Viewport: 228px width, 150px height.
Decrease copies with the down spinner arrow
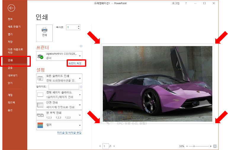(x=79, y=28)
